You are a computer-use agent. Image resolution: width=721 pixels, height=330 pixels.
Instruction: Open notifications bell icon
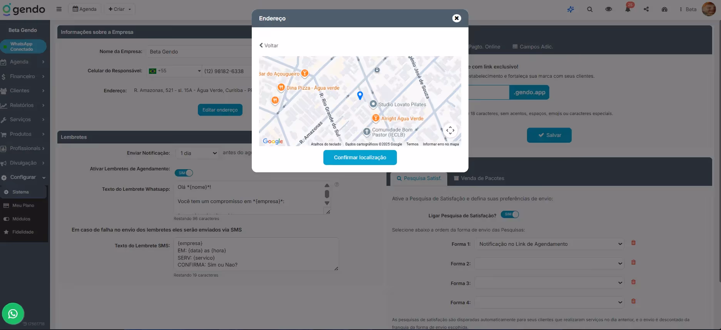coord(628,9)
